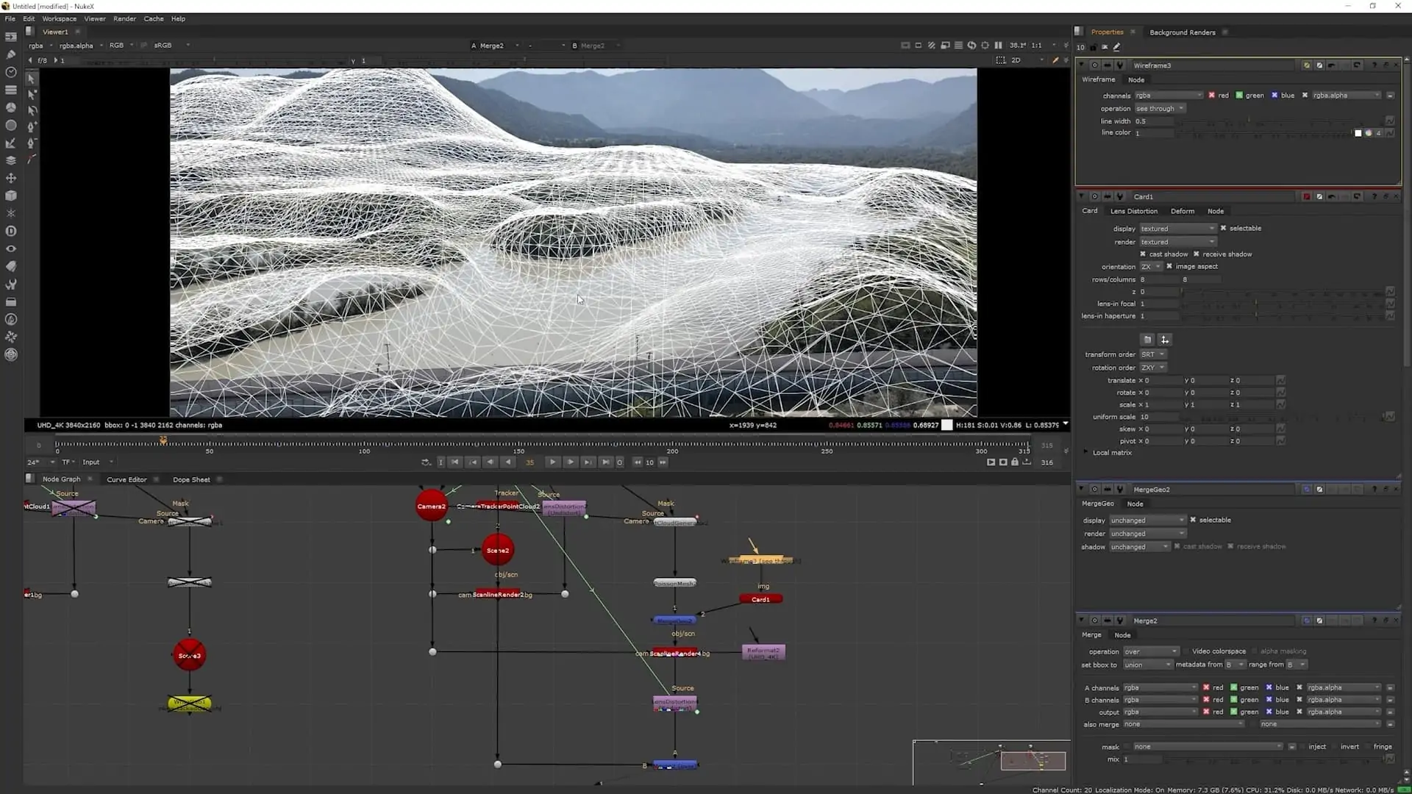Viewport: 1412px width, 794px height.
Task: Toggle the selectable checkbox in Card1
Action: click(x=1223, y=229)
